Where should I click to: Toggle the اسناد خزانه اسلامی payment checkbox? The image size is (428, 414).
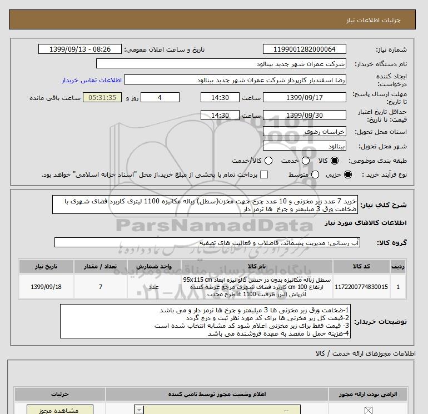264,174
